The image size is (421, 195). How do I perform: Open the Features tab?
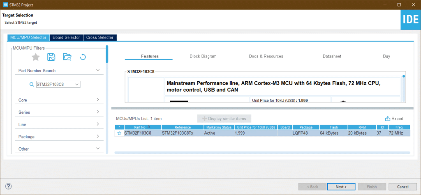pyautogui.click(x=150, y=56)
